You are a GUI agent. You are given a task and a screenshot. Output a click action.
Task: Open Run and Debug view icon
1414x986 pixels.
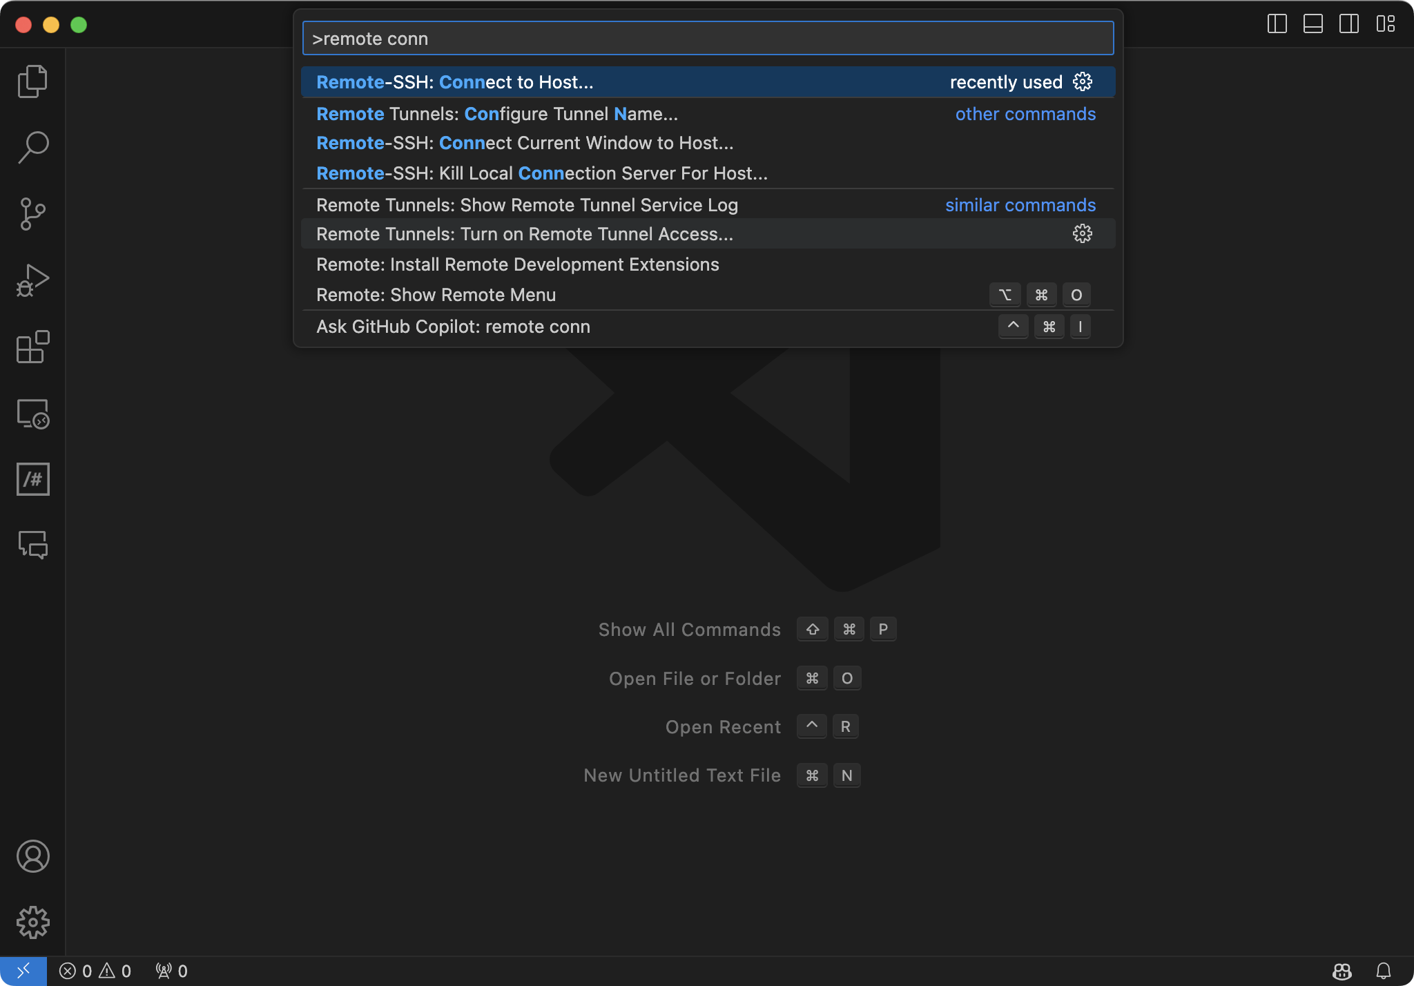coord(32,280)
